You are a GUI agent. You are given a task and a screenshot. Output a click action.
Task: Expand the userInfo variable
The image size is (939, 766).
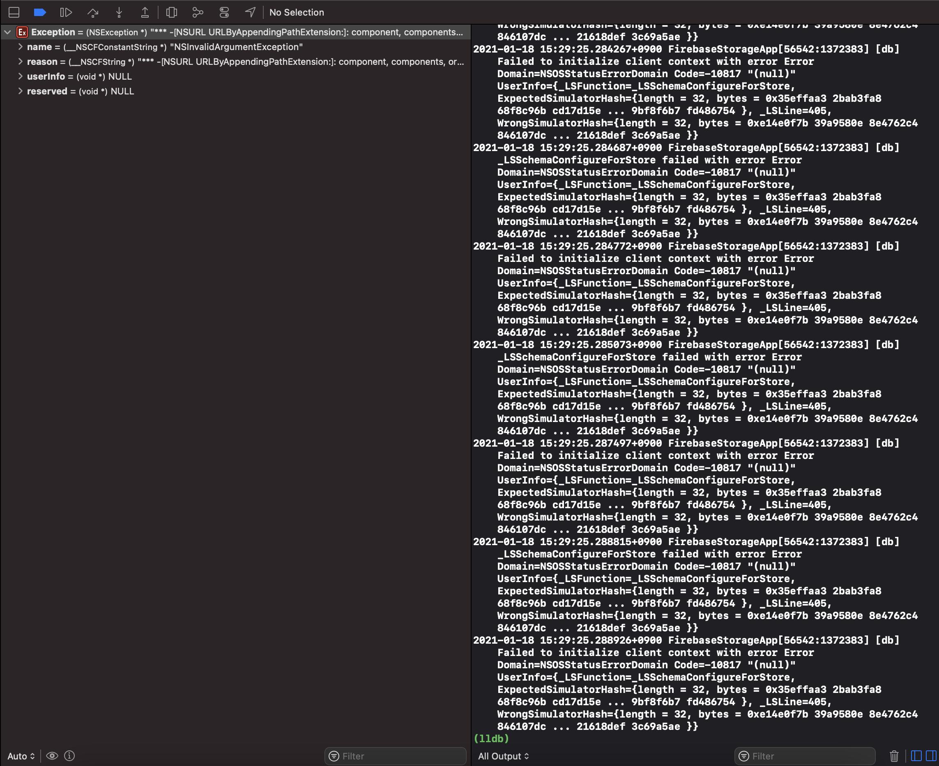pos(20,76)
